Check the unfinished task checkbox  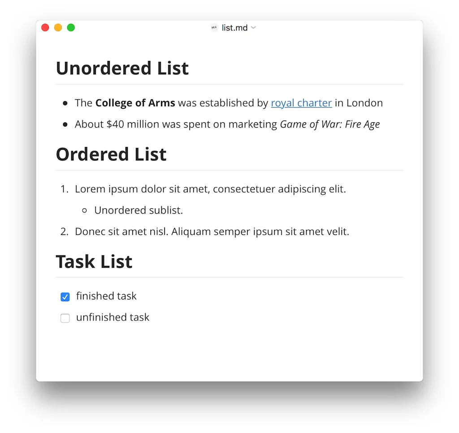coord(65,318)
